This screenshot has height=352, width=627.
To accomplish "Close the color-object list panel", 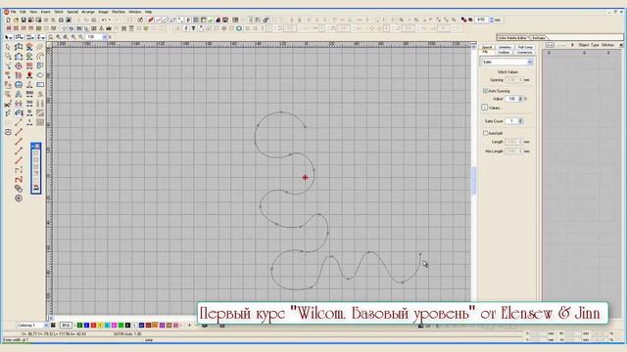I will coord(621,45).
